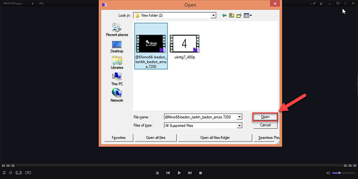Stop playback
The width and height of the screenshot is (358, 179).
[200, 173]
